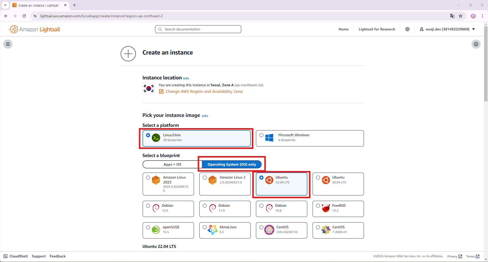Screen dimensions: 488x262
Task: Open the Privacy link in footer
Action: point(454,256)
